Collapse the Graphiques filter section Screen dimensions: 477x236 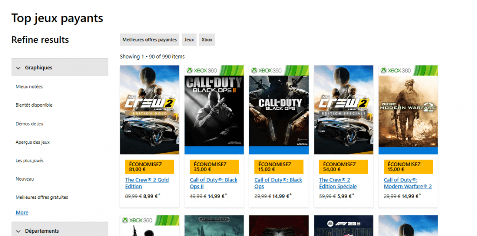tap(60, 67)
